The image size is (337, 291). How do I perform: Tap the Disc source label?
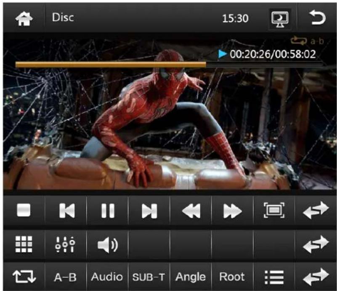(63, 17)
